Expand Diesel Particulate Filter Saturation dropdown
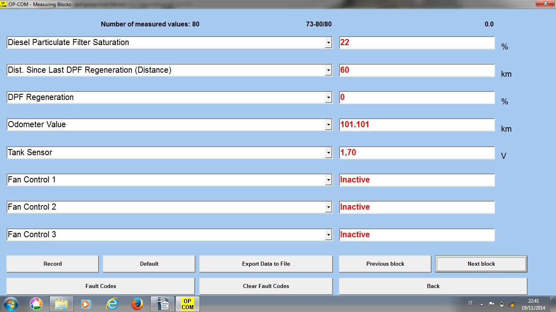 pyautogui.click(x=328, y=43)
